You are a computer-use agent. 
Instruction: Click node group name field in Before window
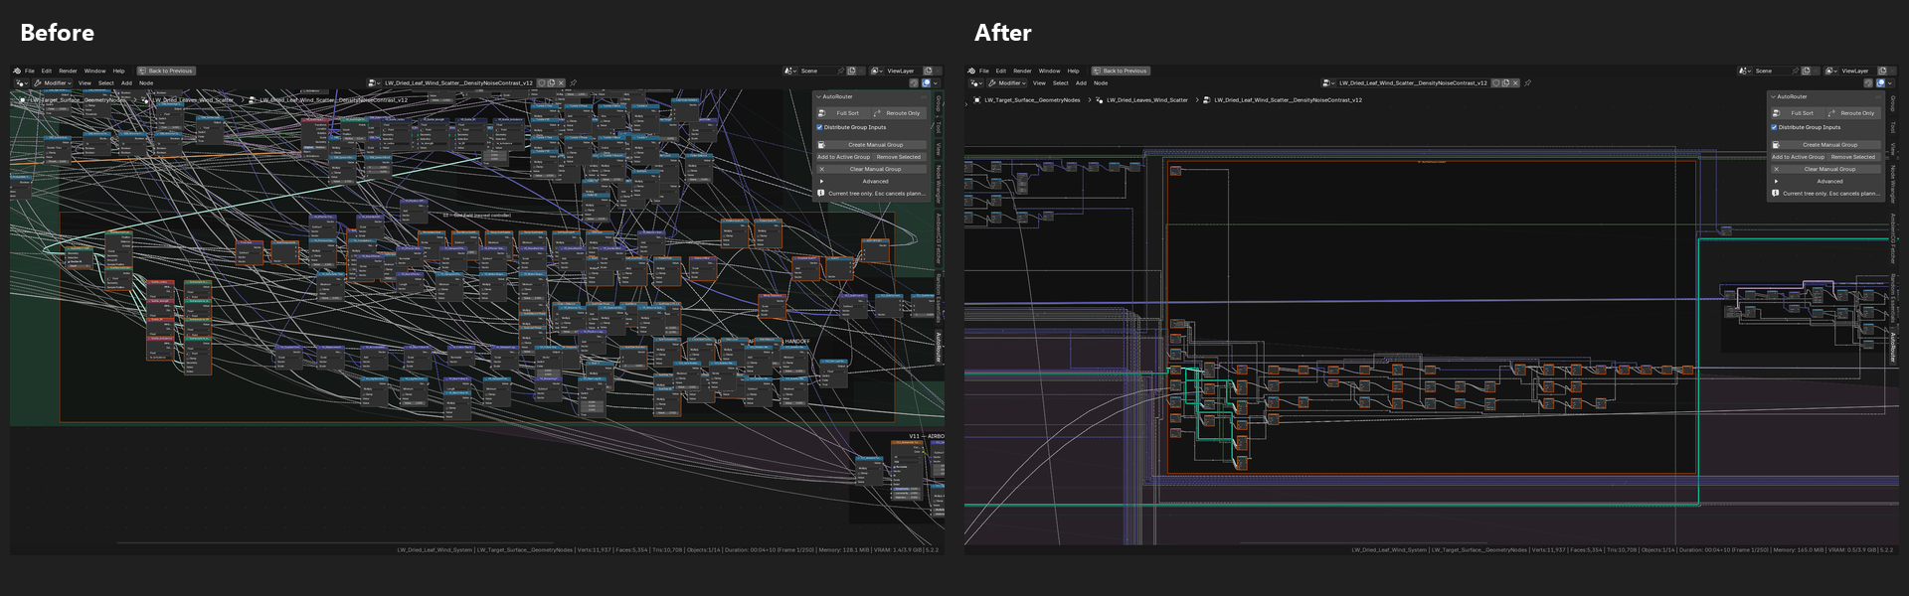[x=458, y=83]
